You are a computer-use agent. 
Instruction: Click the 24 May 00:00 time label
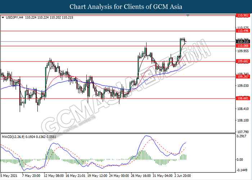click(x=119, y=176)
